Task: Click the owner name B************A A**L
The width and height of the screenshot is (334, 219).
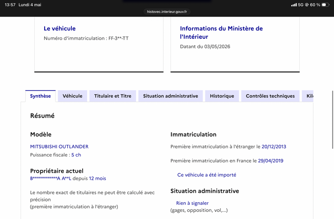Action: coord(51,179)
